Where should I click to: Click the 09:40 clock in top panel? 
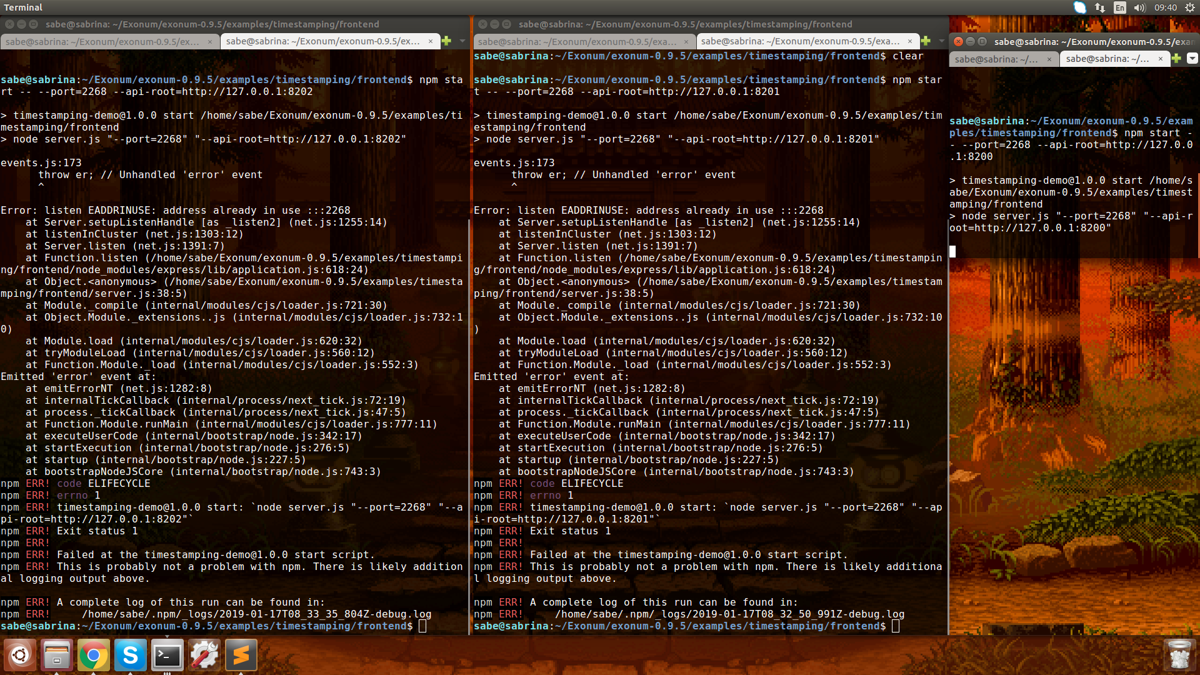tap(1166, 7)
